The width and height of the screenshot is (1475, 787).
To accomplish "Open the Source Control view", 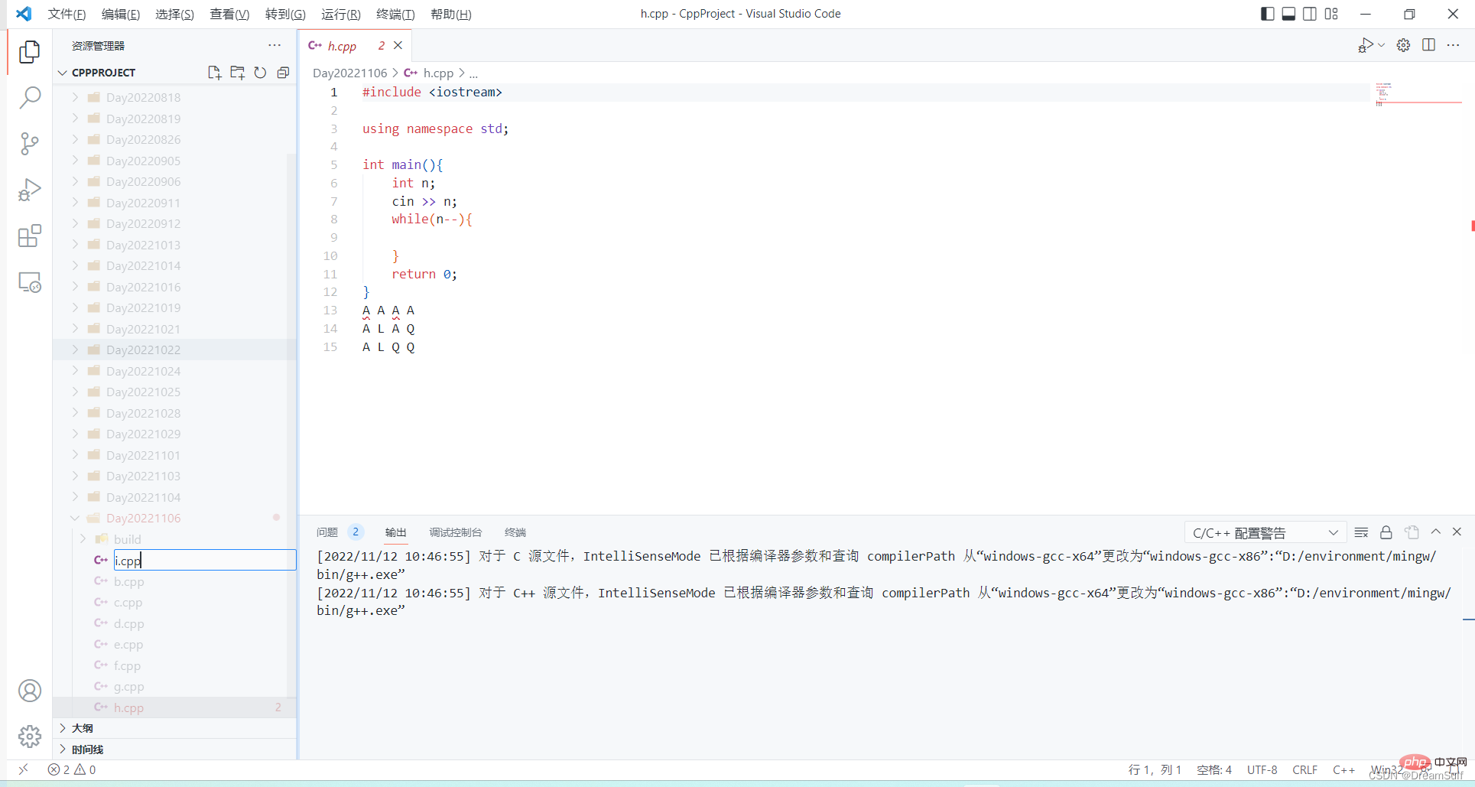I will tap(29, 144).
